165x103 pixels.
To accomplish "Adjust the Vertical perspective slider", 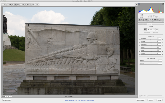I will (151, 43).
